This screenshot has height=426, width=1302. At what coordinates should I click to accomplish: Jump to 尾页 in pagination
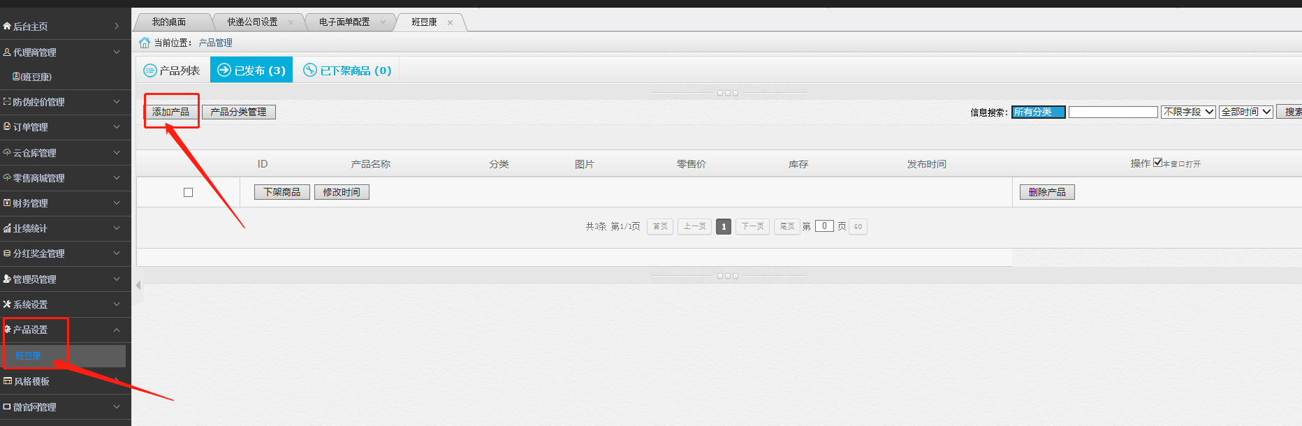point(787,226)
